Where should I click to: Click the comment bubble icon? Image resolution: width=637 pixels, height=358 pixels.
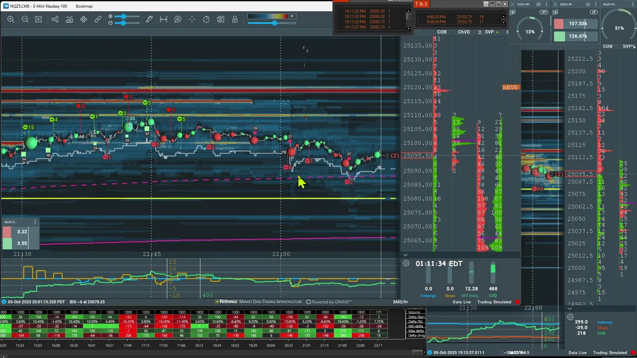[178, 19]
